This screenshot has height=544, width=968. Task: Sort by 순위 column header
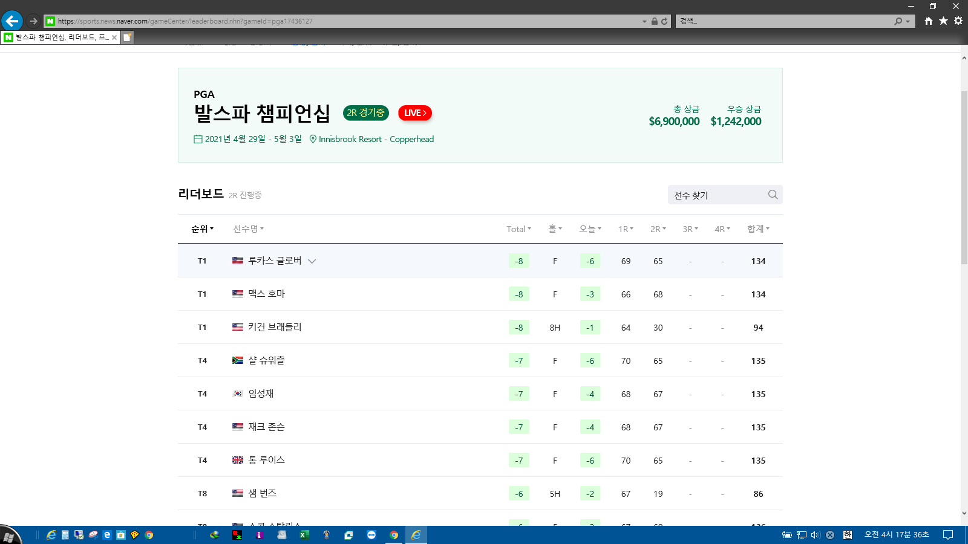pyautogui.click(x=202, y=228)
